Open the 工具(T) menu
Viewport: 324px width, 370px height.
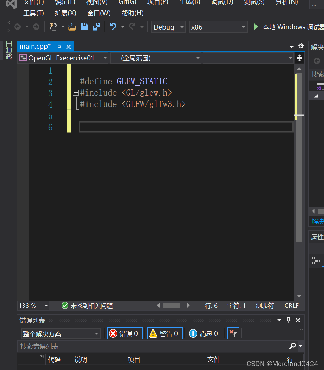[x=34, y=13]
